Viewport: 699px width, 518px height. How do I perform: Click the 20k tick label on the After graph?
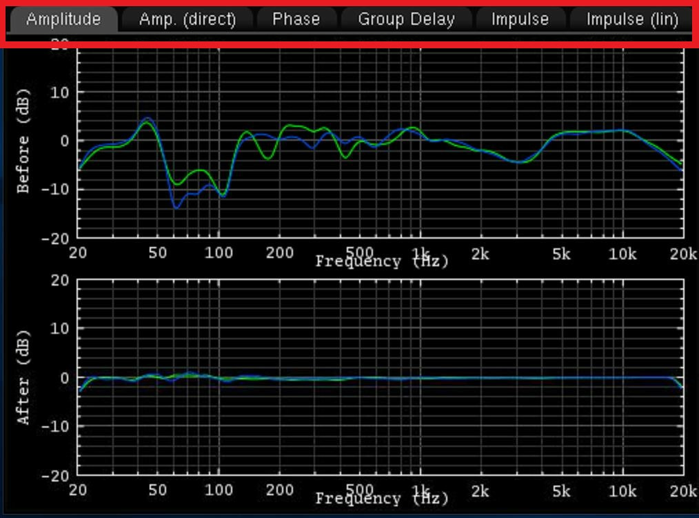682,490
